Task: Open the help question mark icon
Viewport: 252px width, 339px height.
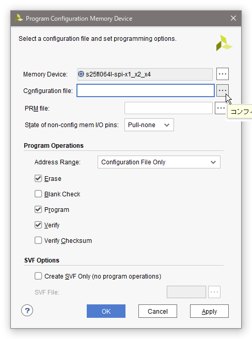Action: 27,311
